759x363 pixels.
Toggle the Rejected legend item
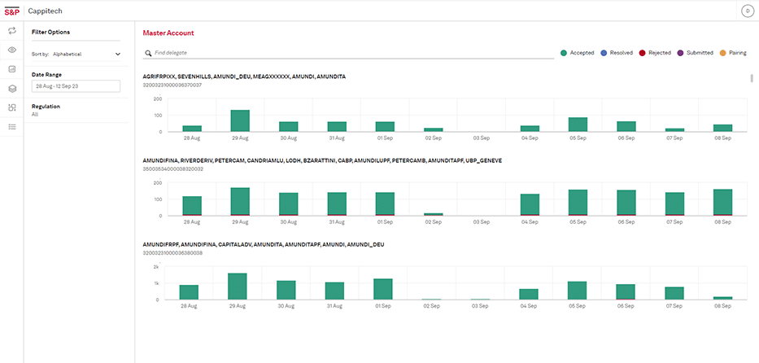655,53
